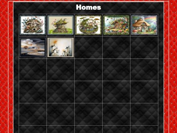177x133 pixels.
Task: Click empty cell below gray swirling landscape thumbnail
Action: 33,70
